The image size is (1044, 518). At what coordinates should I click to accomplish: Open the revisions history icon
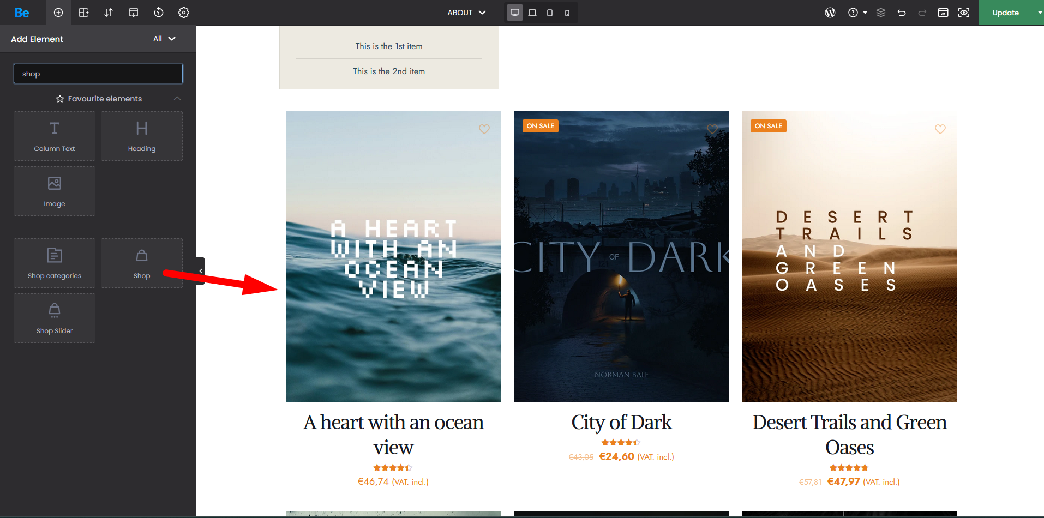click(159, 13)
